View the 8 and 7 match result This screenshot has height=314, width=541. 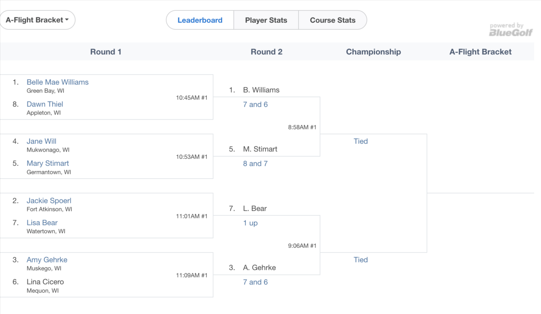255,164
